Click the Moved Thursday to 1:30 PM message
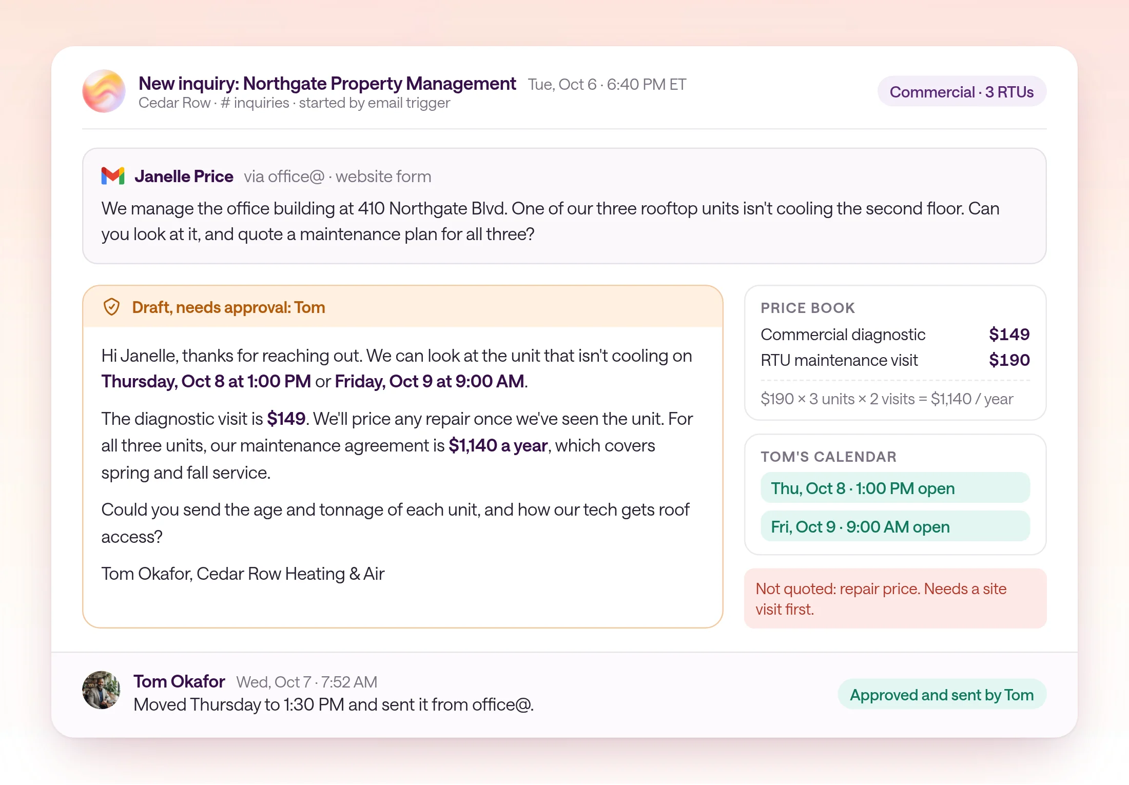The width and height of the screenshot is (1129, 785). point(334,704)
